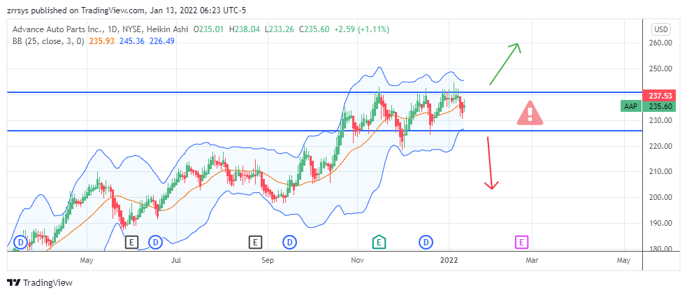Click the close value C235.60 in legend
687x295 pixels.
click(x=314, y=29)
